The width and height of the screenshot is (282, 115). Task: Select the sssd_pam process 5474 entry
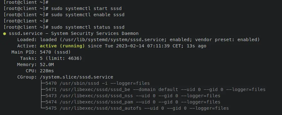point(133,102)
